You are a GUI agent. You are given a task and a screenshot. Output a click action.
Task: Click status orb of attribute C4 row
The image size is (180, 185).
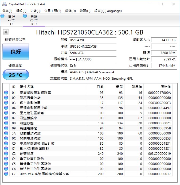[x=6, y=159]
